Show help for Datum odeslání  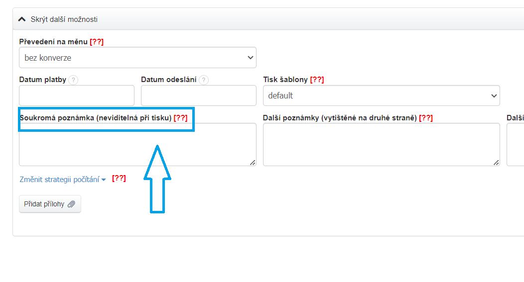pyautogui.click(x=204, y=80)
